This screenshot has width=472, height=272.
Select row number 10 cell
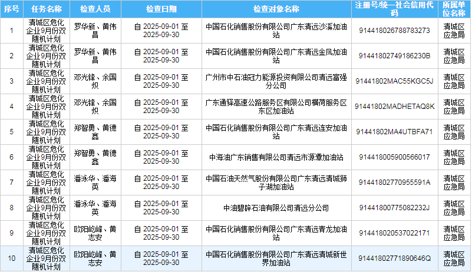11,258
